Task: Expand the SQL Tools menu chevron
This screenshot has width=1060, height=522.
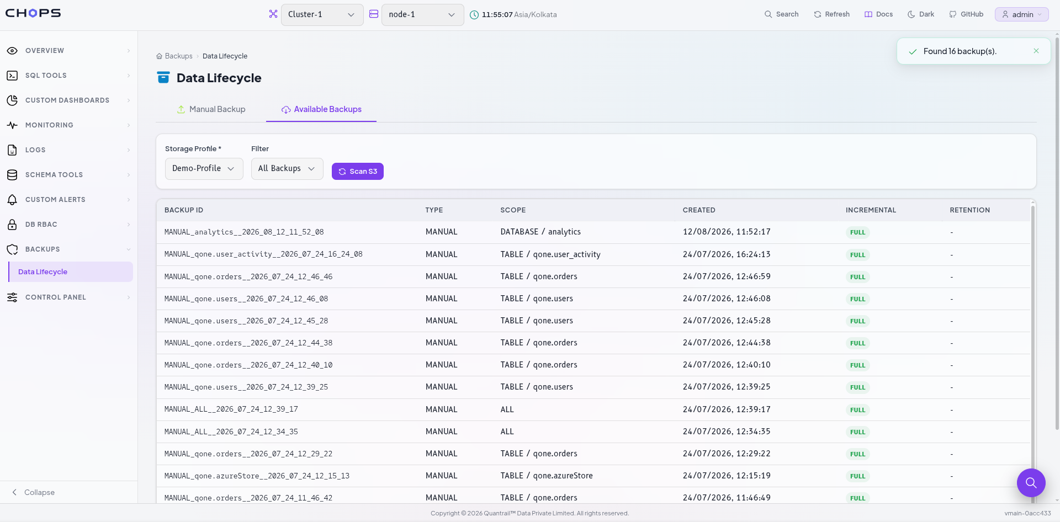Action: point(128,76)
